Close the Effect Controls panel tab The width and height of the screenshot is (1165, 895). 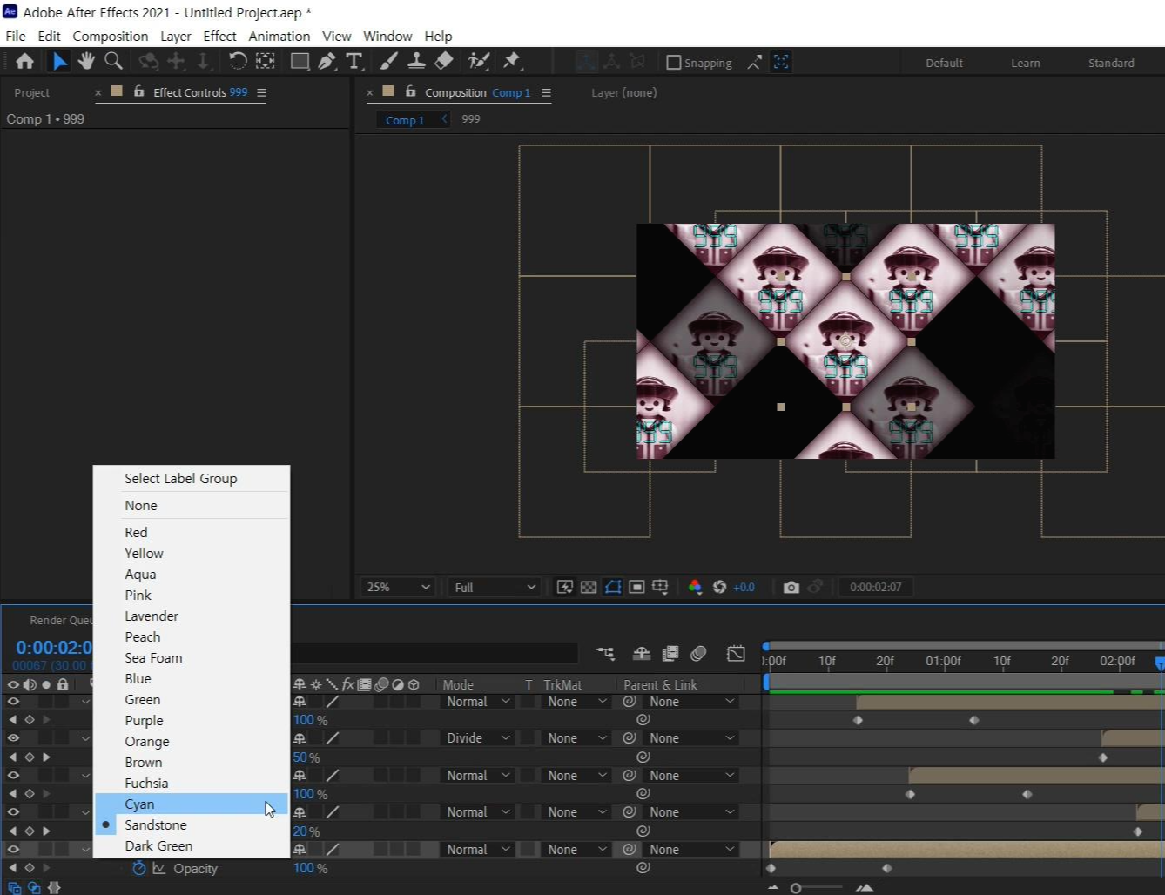98,92
